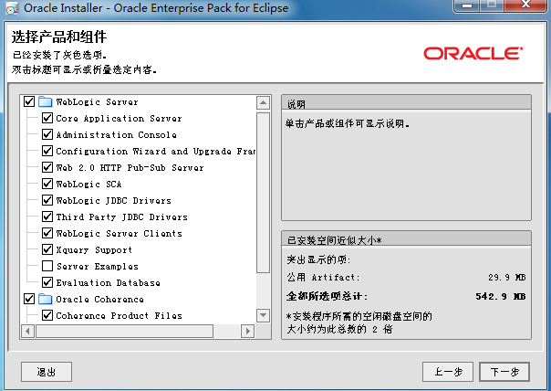This screenshot has width=551, height=391.
Task: Select WebLogic SCA label
Action: (88, 184)
